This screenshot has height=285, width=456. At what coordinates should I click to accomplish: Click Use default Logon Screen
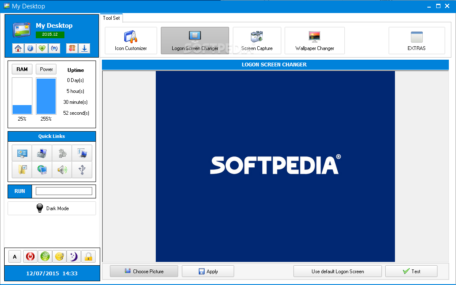point(338,272)
